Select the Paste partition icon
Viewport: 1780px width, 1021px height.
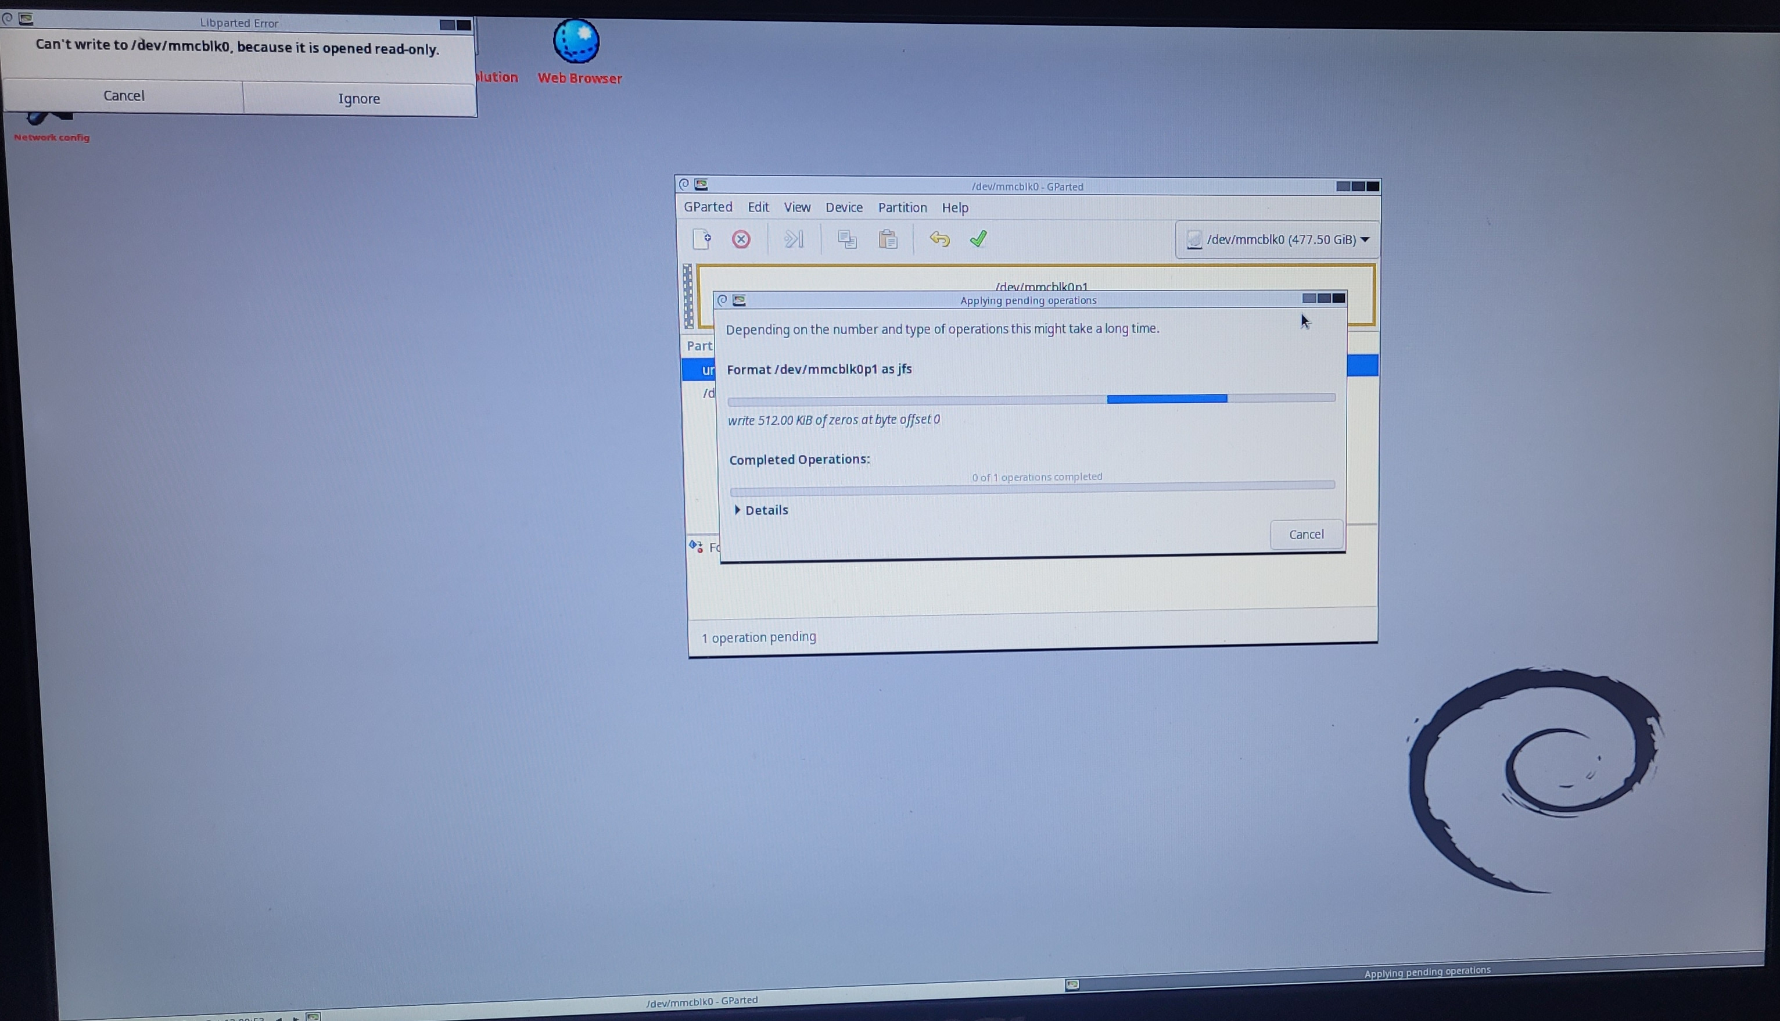click(x=887, y=239)
